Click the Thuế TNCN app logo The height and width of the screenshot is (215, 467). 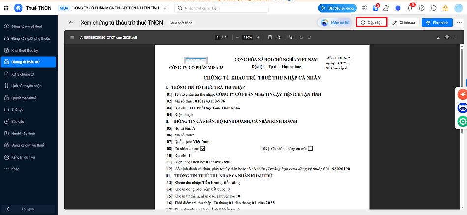[18, 8]
